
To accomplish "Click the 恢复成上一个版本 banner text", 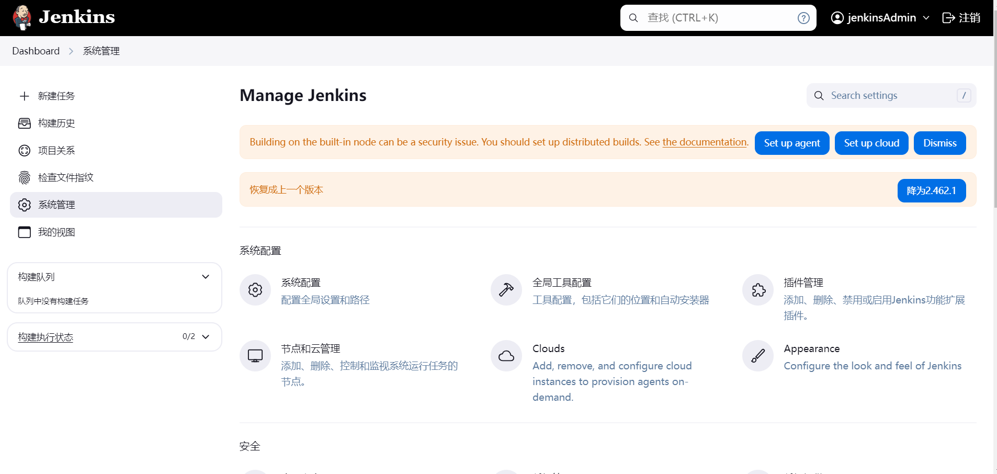I will tap(286, 189).
